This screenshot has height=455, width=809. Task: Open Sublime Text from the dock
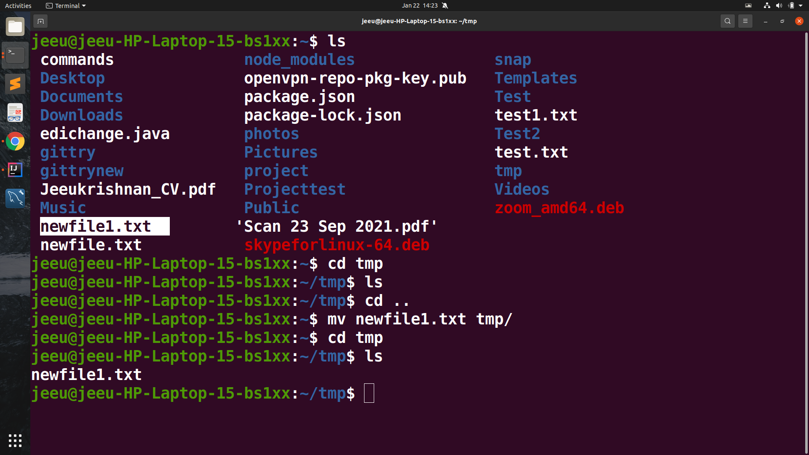coord(15,83)
